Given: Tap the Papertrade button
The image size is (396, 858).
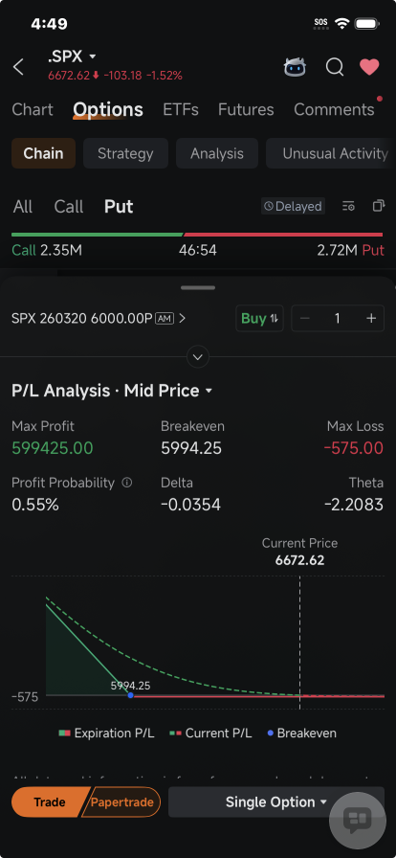Looking at the screenshot, I should [123, 802].
